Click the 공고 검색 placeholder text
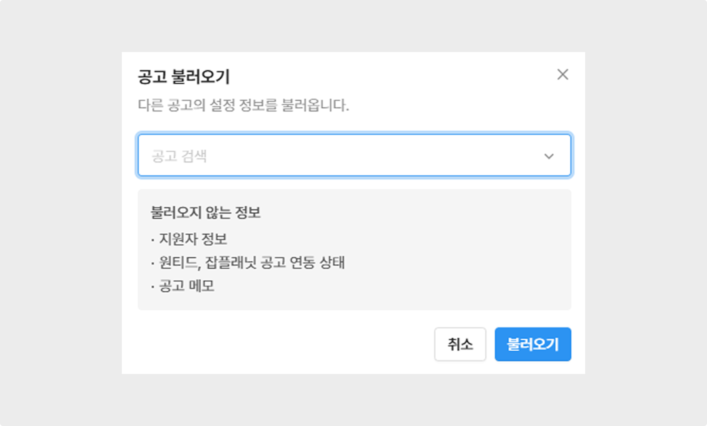Screen dimensions: 707x426 pos(179,156)
